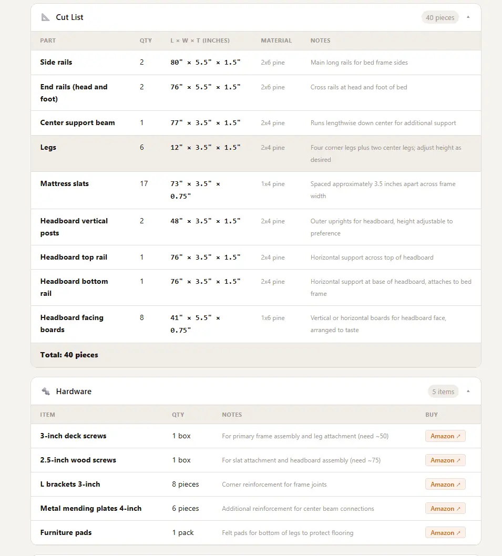This screenshot has width=502, height=556.
Task: Click note about running lengthwise down center
Action: tap(383, 122)
